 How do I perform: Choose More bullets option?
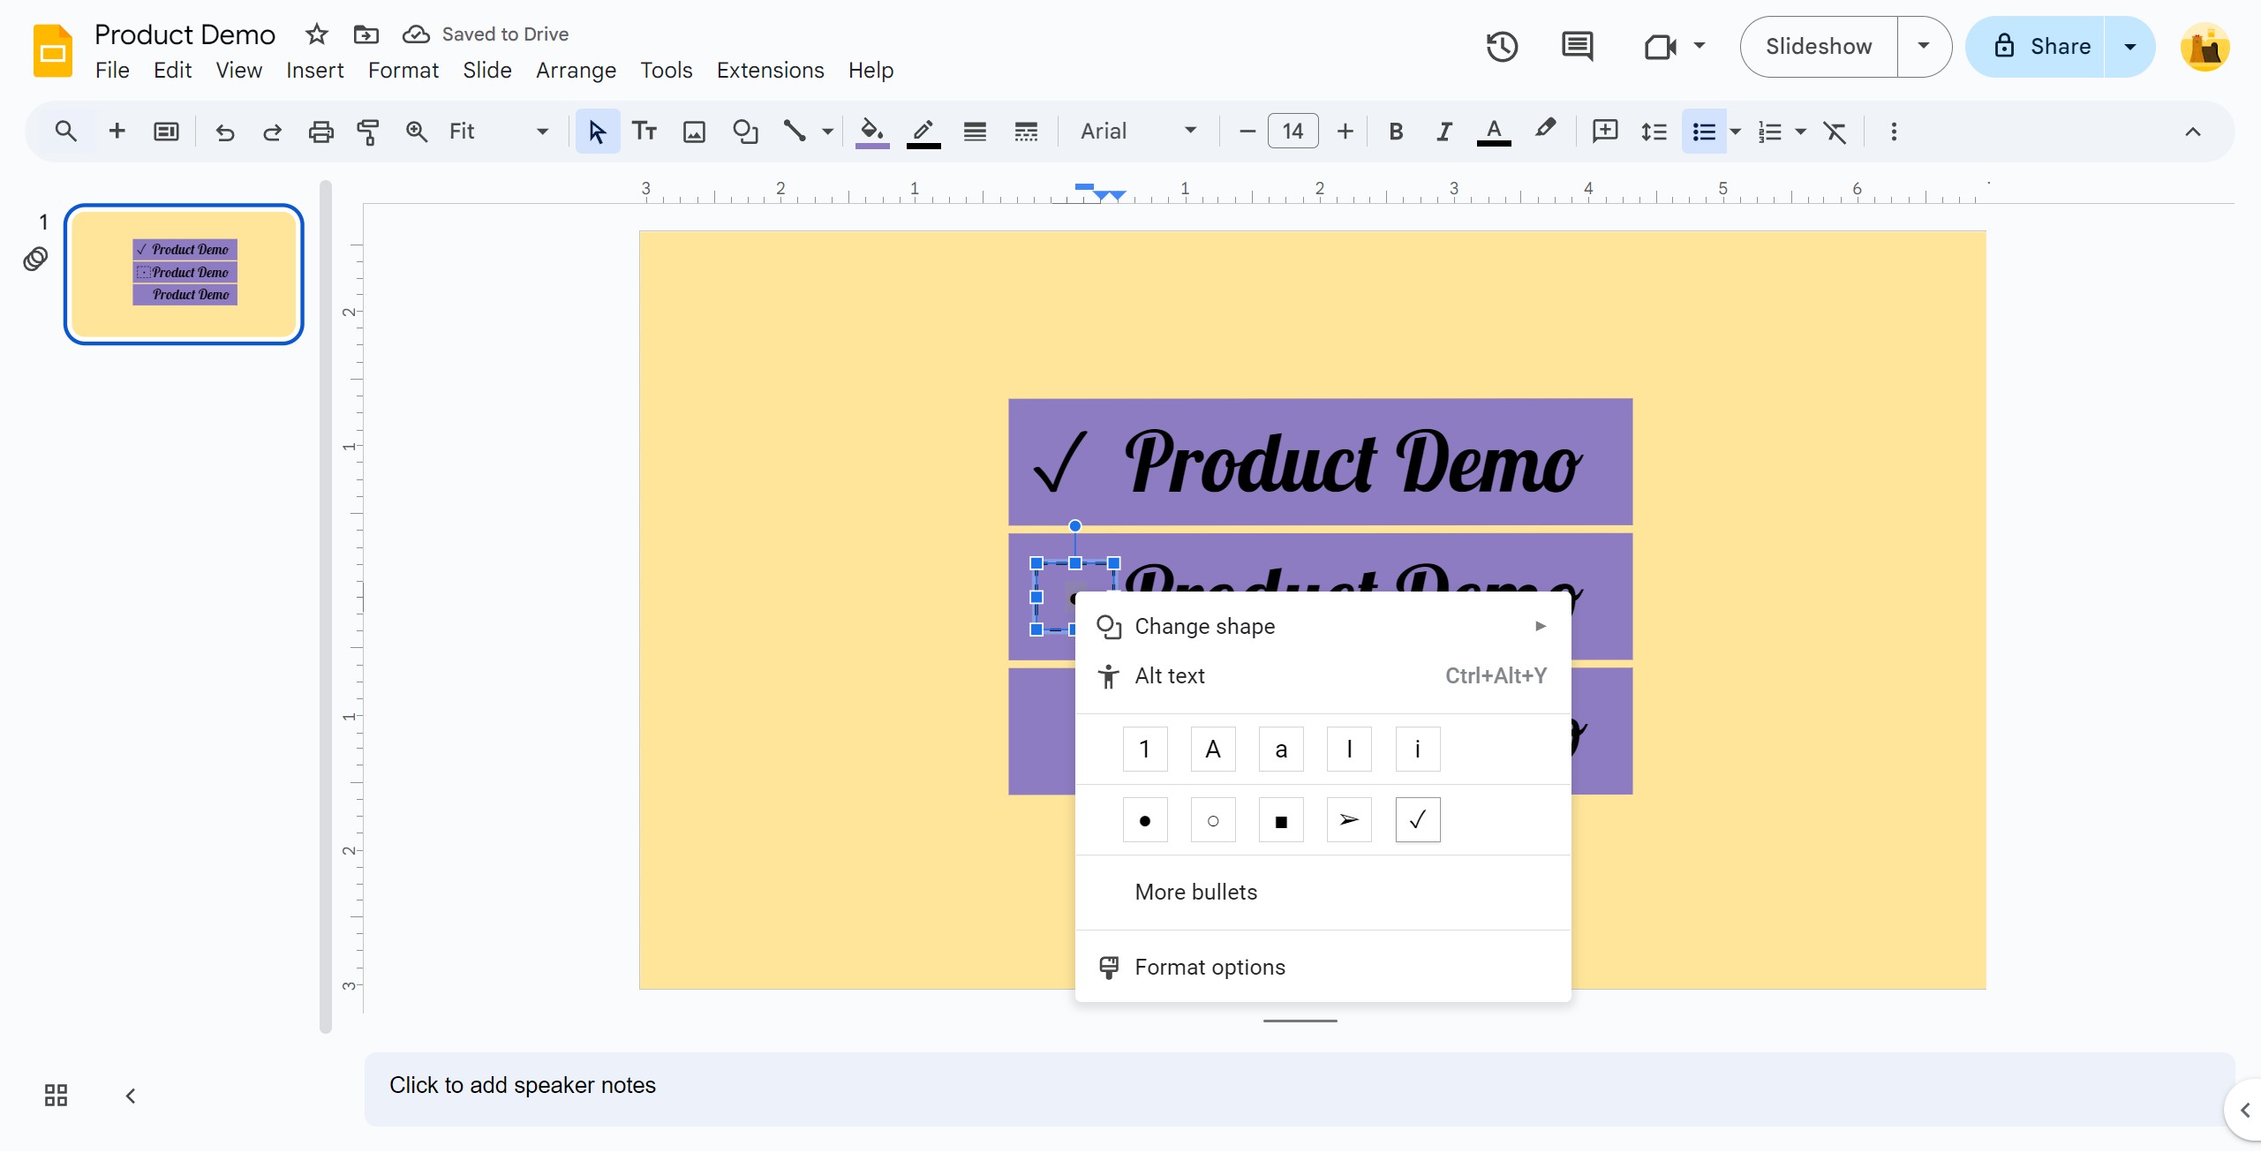pyautogui.click(x=1323, y=892)
